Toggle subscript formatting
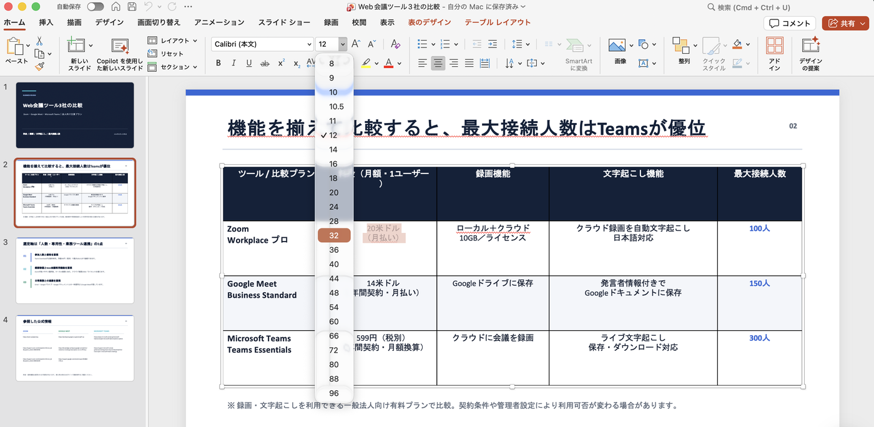874x427 pixels. pos(297,63)
